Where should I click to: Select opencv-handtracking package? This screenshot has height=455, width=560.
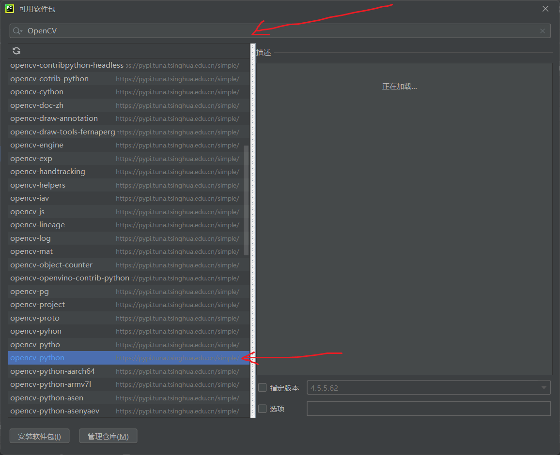(129, 172)
